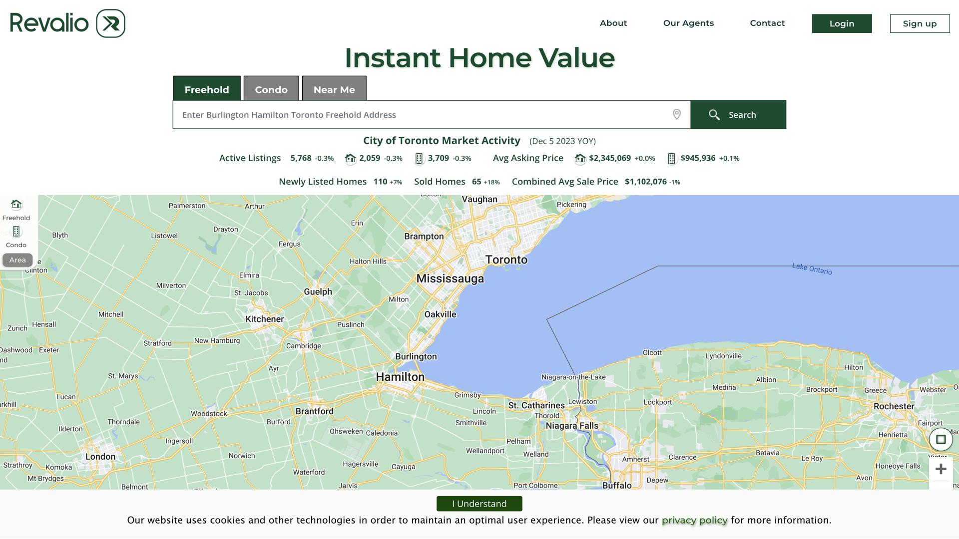Click the magnifying glass Search button
The width and height of the screenshot is (959, 539).
pos(738,115)
